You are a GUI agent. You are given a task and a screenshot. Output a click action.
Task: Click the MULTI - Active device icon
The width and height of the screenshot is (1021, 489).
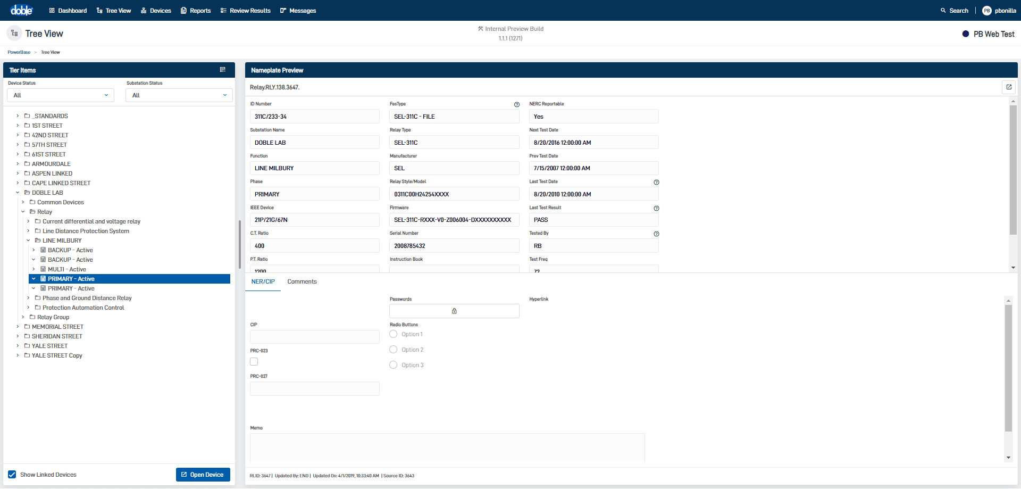(x=43, y=269)
